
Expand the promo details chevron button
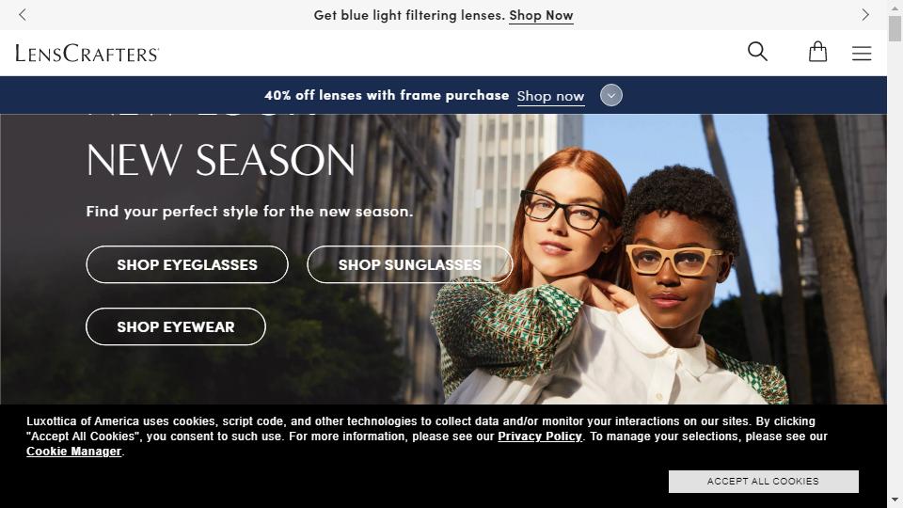tap(611, 95)
